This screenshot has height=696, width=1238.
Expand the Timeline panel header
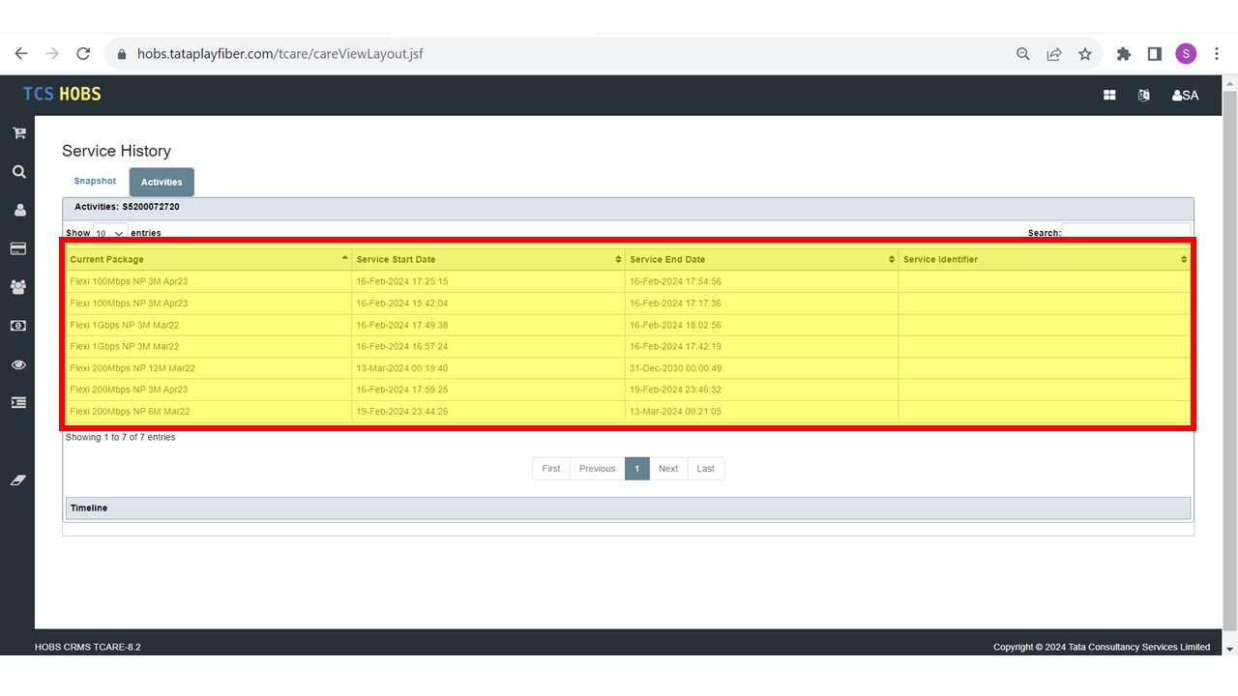click(x=628, y=507)
